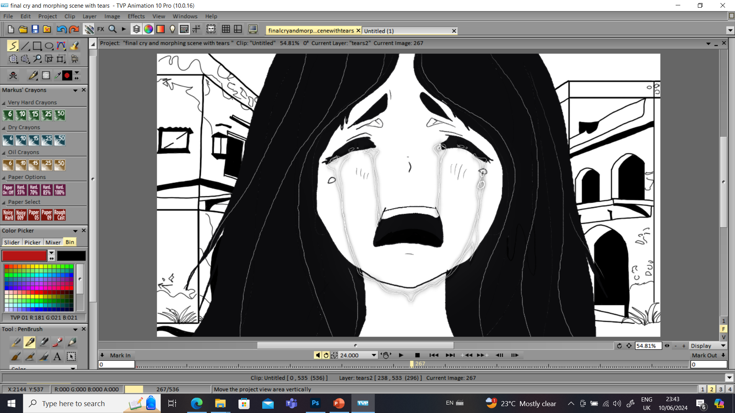The height and width of the screenshot is (413, 735).
Task: Select the red foreground color swatch
Action: 24,255
